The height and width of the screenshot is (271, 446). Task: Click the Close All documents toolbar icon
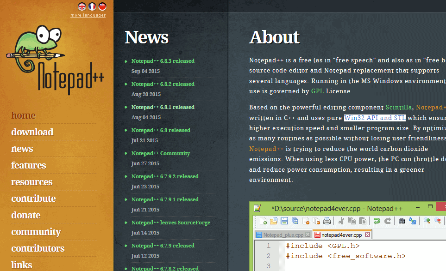(316, 221)
